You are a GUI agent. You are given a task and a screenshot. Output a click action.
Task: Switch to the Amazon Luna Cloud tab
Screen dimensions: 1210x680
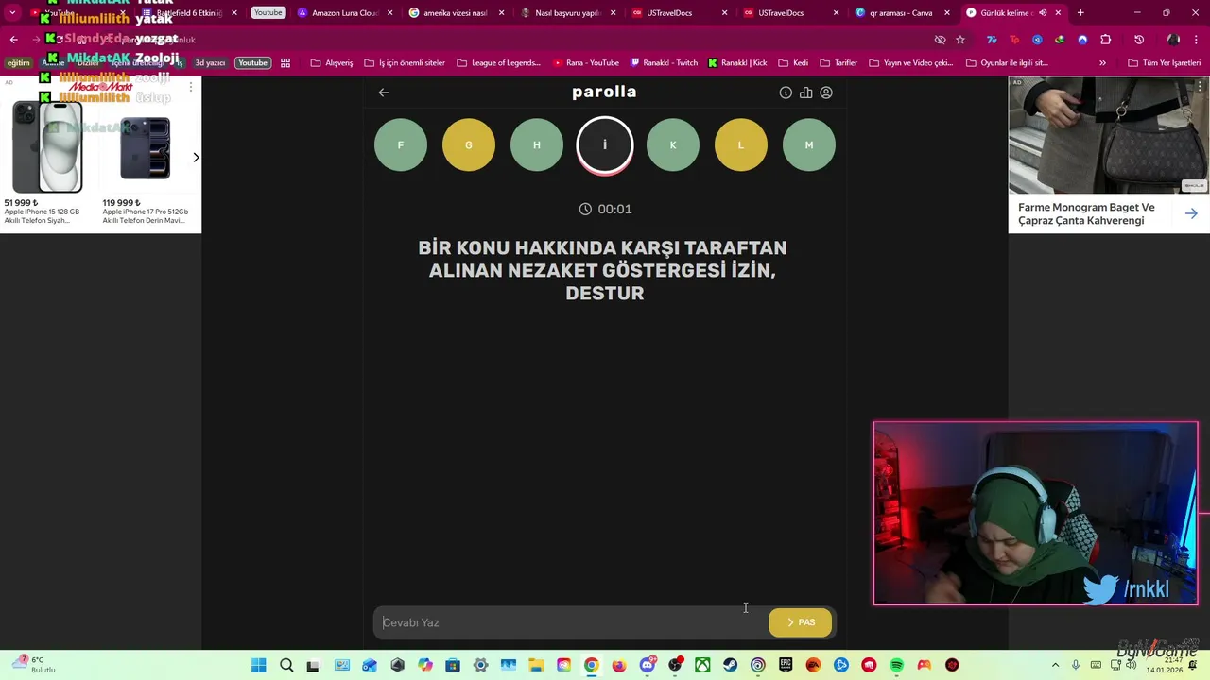[x=345, y=13]
